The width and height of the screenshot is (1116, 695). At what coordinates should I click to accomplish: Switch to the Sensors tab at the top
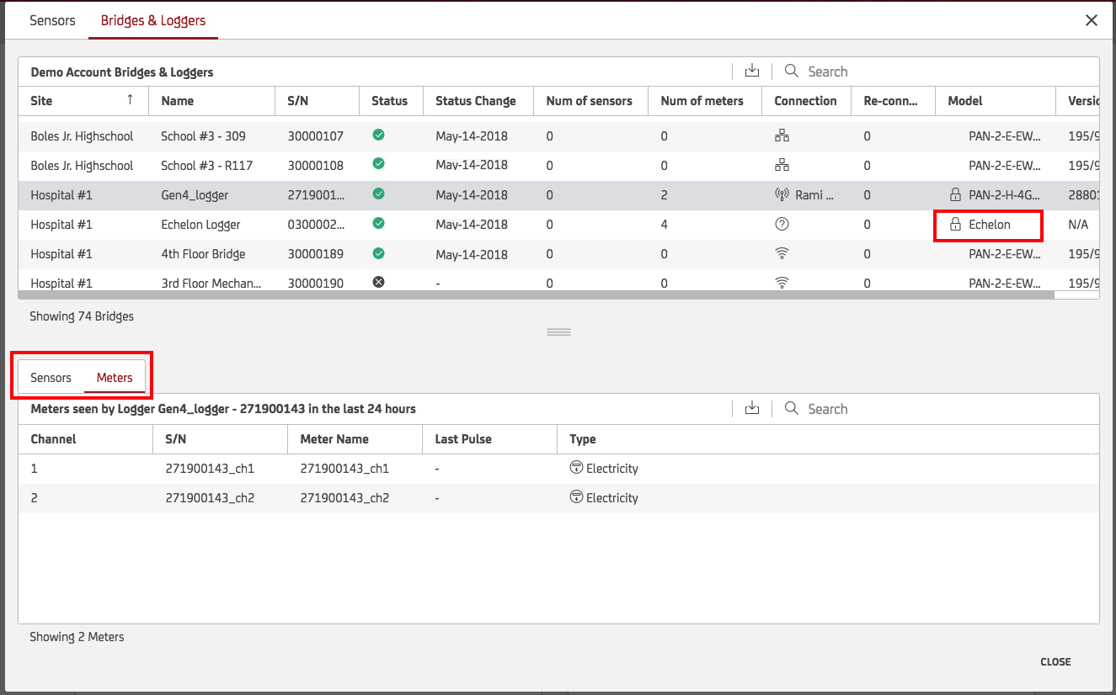(x=52, y=20)
